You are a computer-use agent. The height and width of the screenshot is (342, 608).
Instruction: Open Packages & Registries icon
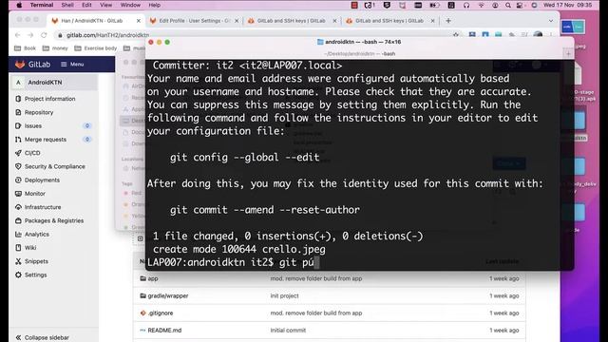[18, 220]
